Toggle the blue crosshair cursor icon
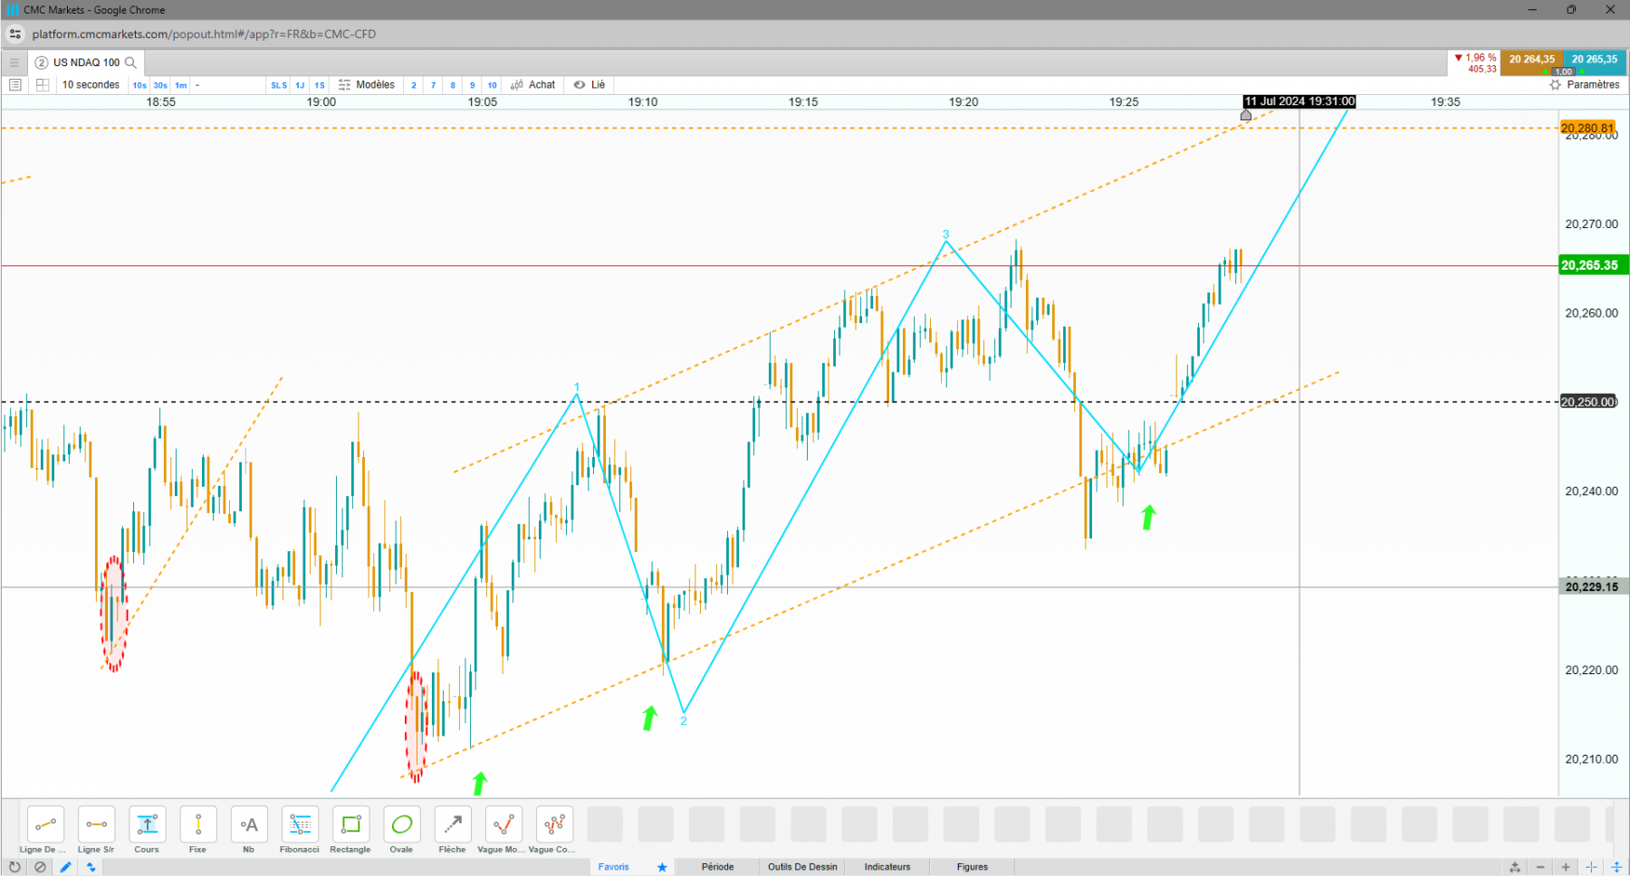 click(x=1591, y=867)
